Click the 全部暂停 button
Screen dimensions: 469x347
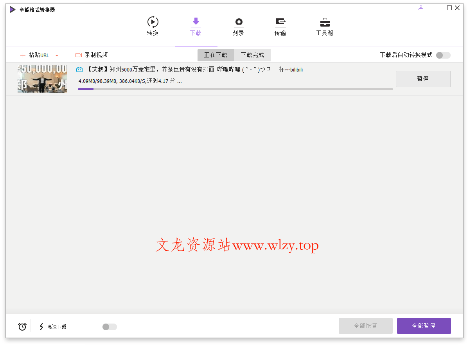tap(424, 326)
